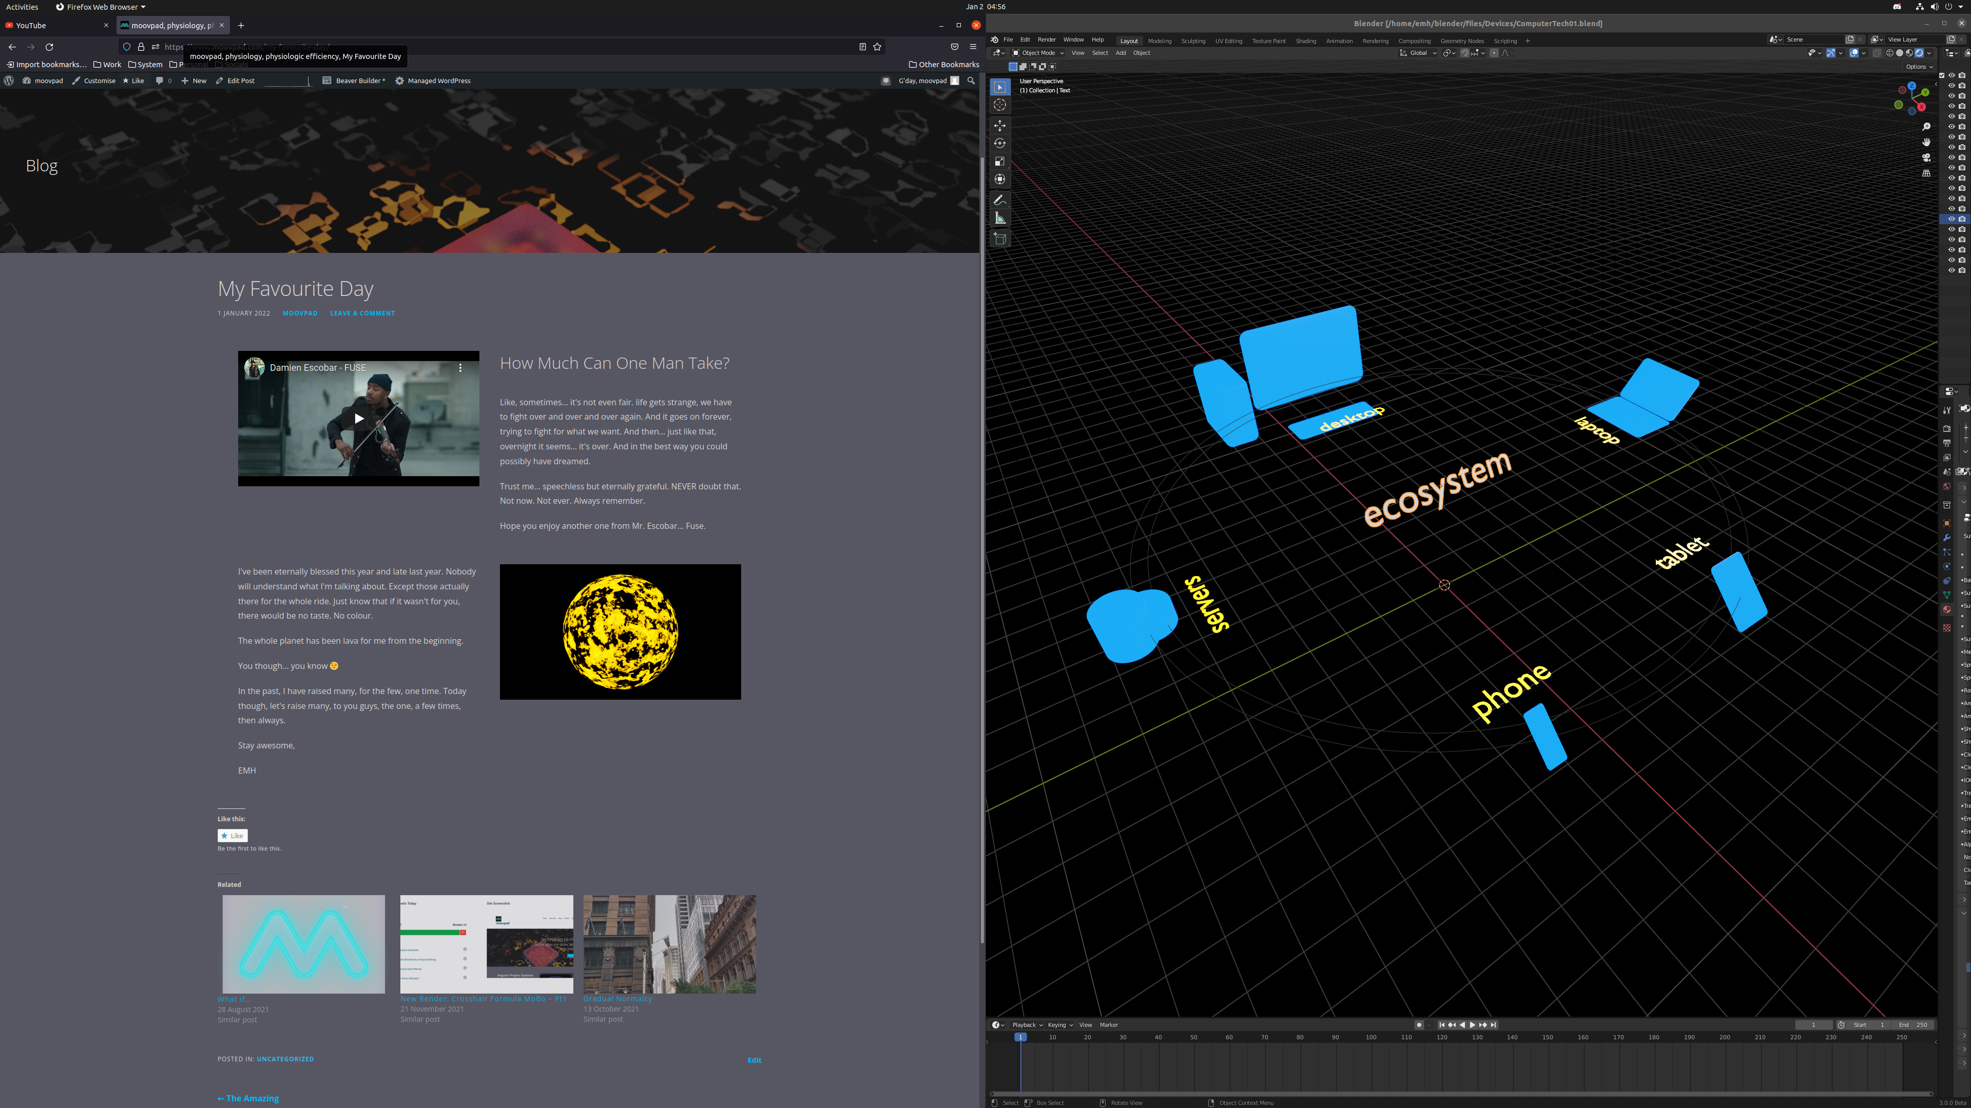
Task: Open the Geometry Nodes workspace tab
Action: [x=1461, y=41]
